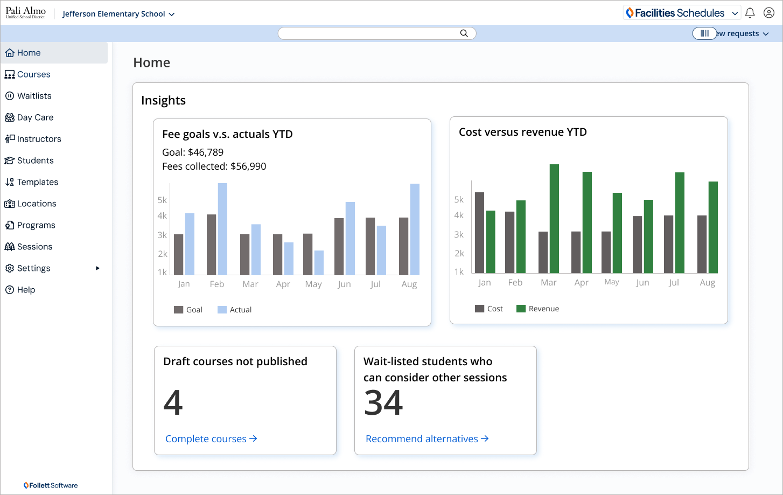Open Templates from the sidebar
The image size is (783, 495).
pos(37,182)
